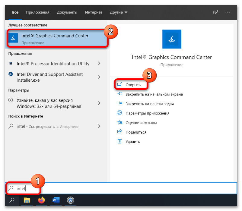Expand the intel web search results arrow
This screenshot has width=242, height=211.
[99, 127]
